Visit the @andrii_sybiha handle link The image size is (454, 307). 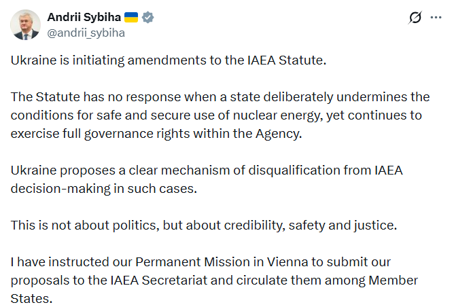click(x=86, y=32)
